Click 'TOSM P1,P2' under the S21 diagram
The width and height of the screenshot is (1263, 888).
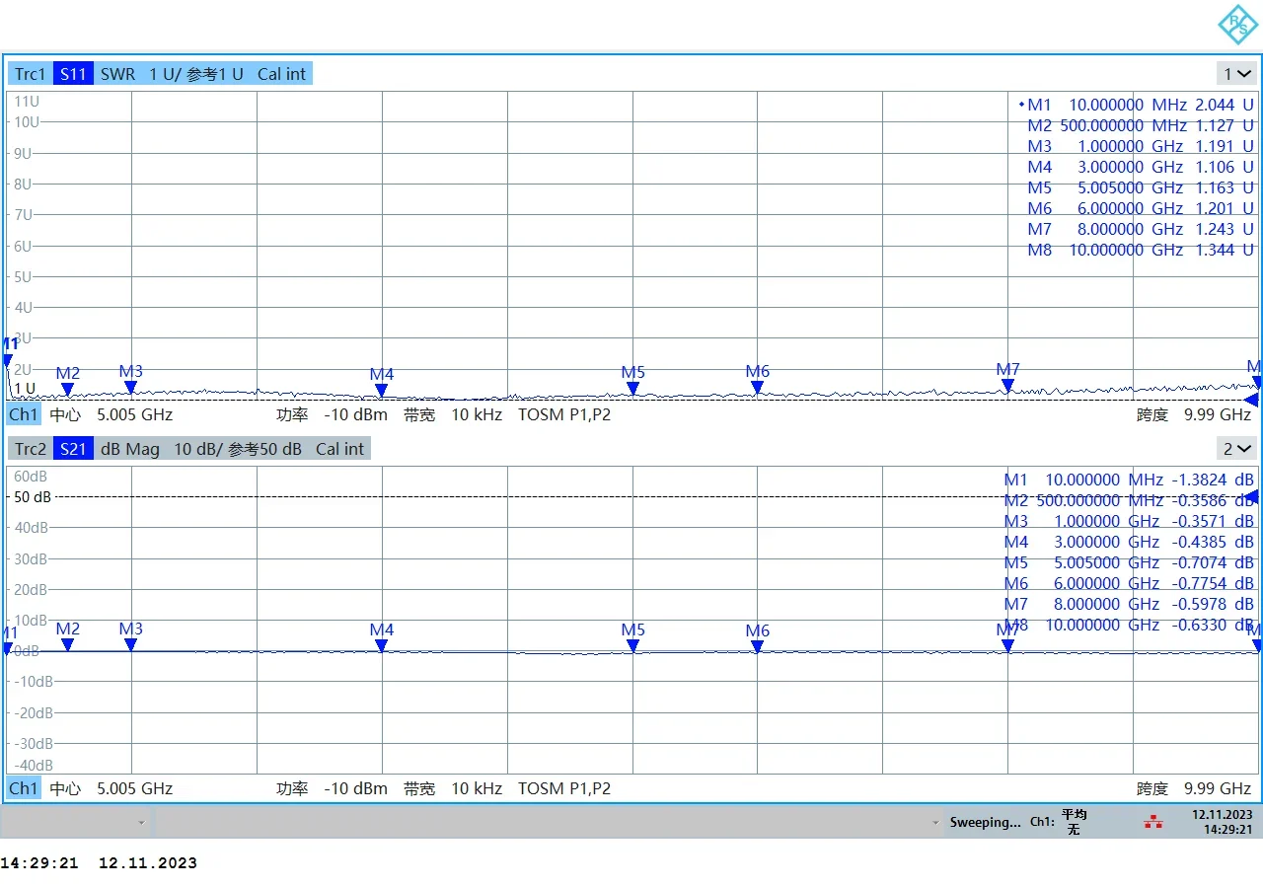tap(564, 788)
